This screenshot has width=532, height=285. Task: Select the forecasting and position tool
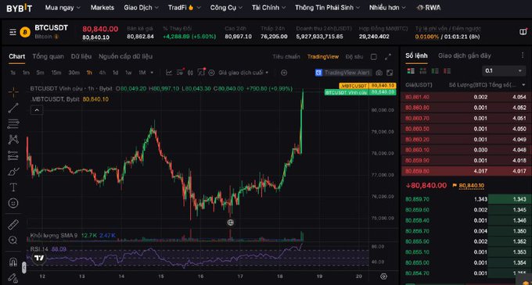coord(13,155)
